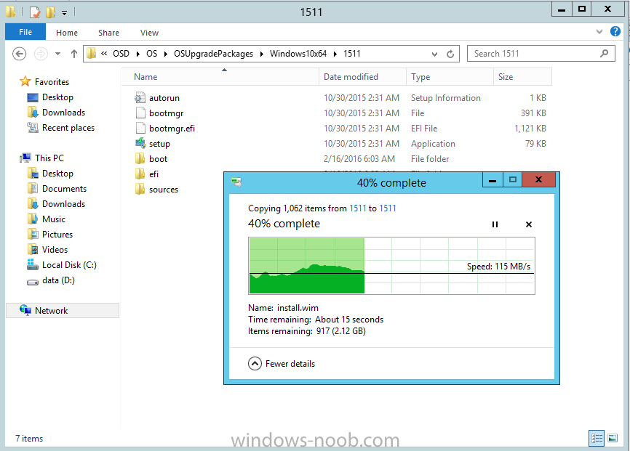Open the OSUpgradePackages breadcrumb arrow dropdown
This screenshot has height=451, width=630.
(262, 54)
